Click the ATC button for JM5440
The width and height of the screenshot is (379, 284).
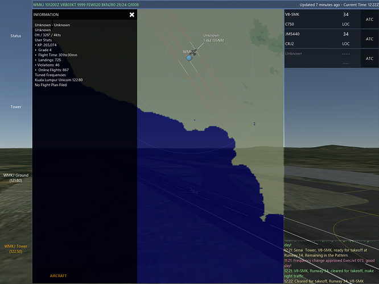point(369,39)
